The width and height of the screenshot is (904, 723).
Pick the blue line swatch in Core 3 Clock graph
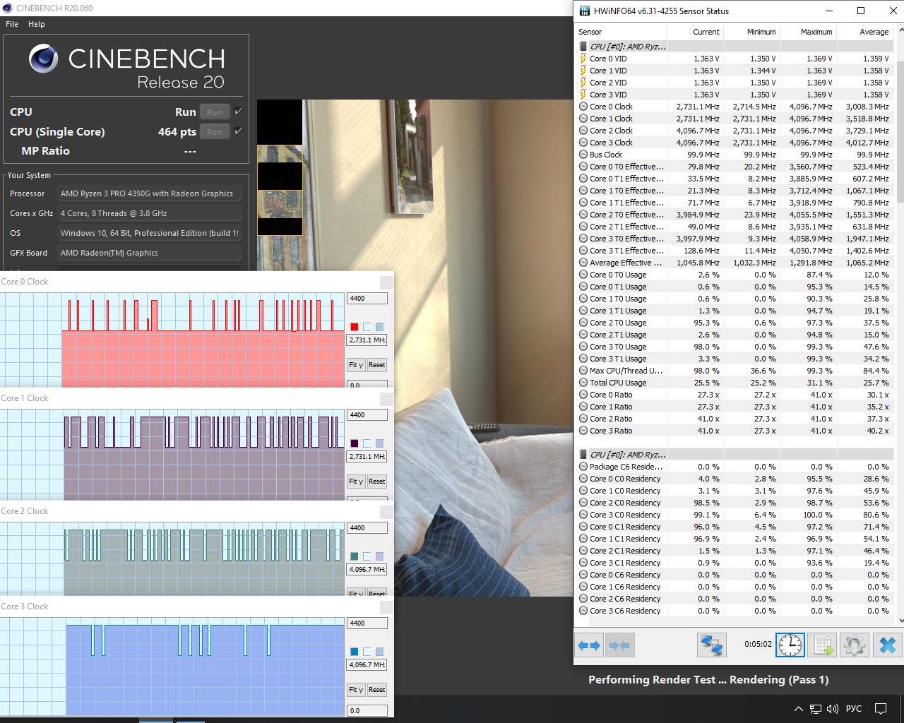tap(355, 652)
